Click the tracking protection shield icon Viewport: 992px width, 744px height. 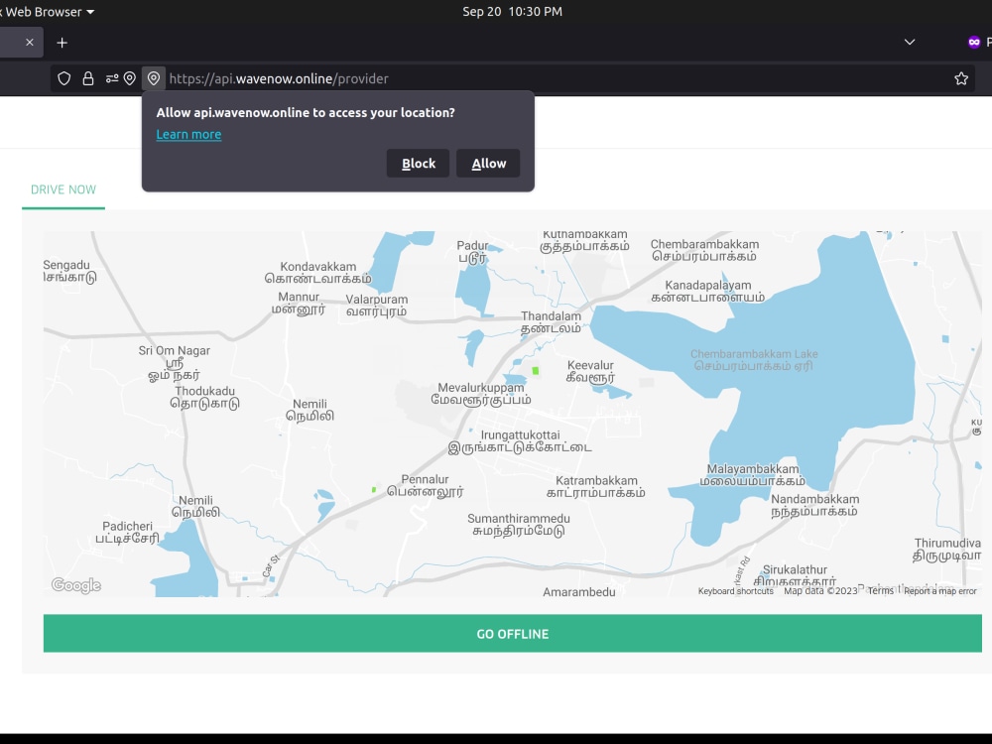tap(63, 78)
